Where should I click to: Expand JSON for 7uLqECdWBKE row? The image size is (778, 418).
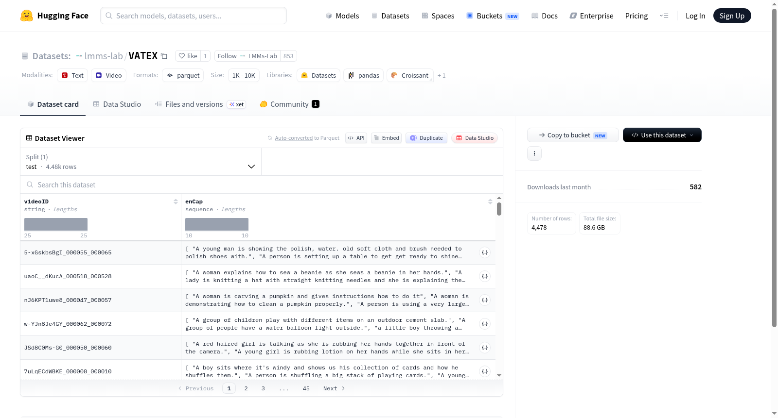coord(485,371)
